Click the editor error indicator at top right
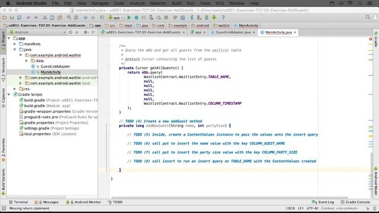Screen dimensions: 379x213 click(371, 39)
